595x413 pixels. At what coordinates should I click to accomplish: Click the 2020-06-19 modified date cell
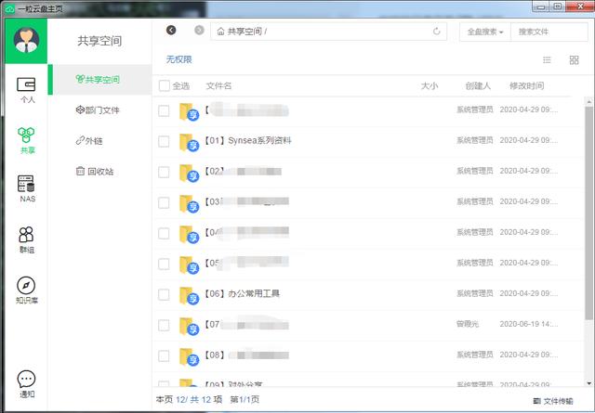529,324
